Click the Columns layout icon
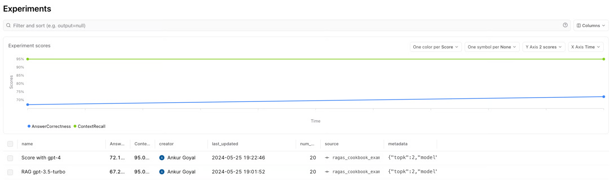The height and width of the screenshot is (188, 613). (579, 26)
